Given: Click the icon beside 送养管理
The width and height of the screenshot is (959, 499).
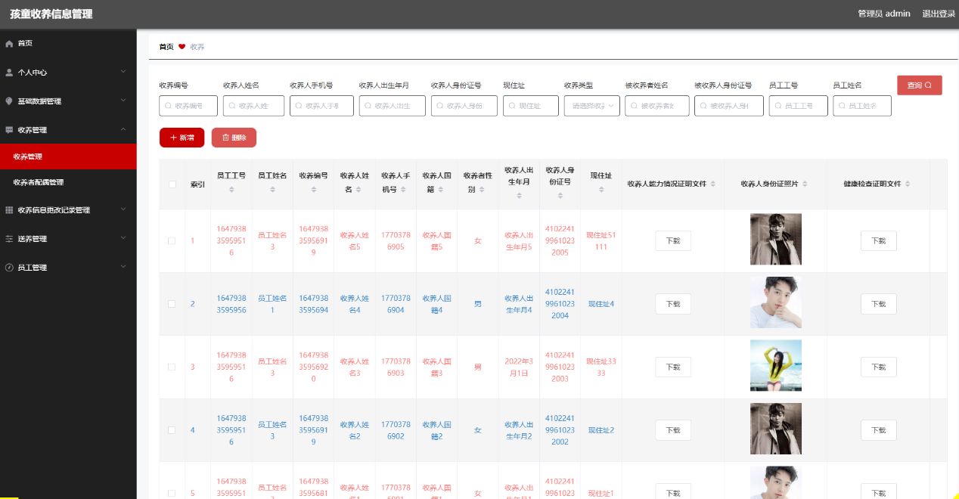Looking at the screenshot, I should click(x=9, y=239).
